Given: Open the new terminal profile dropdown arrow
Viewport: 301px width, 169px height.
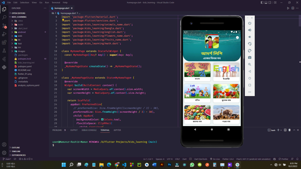Looking at the screenshot, I should (x=281, y=130).
